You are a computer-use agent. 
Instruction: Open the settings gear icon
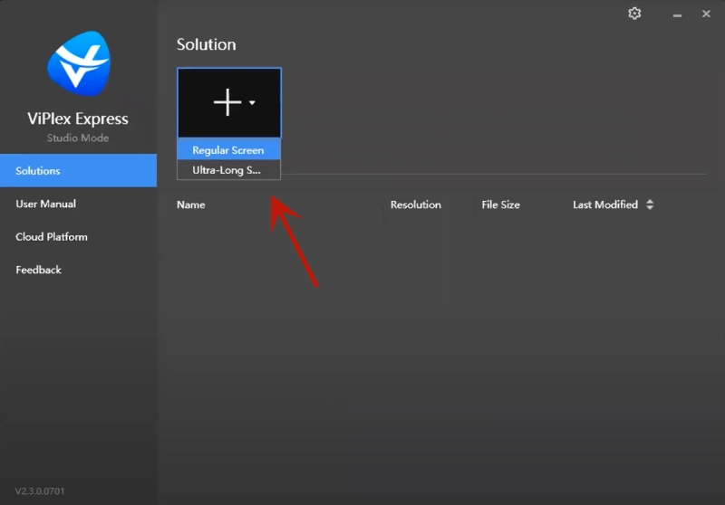(634, 14)
